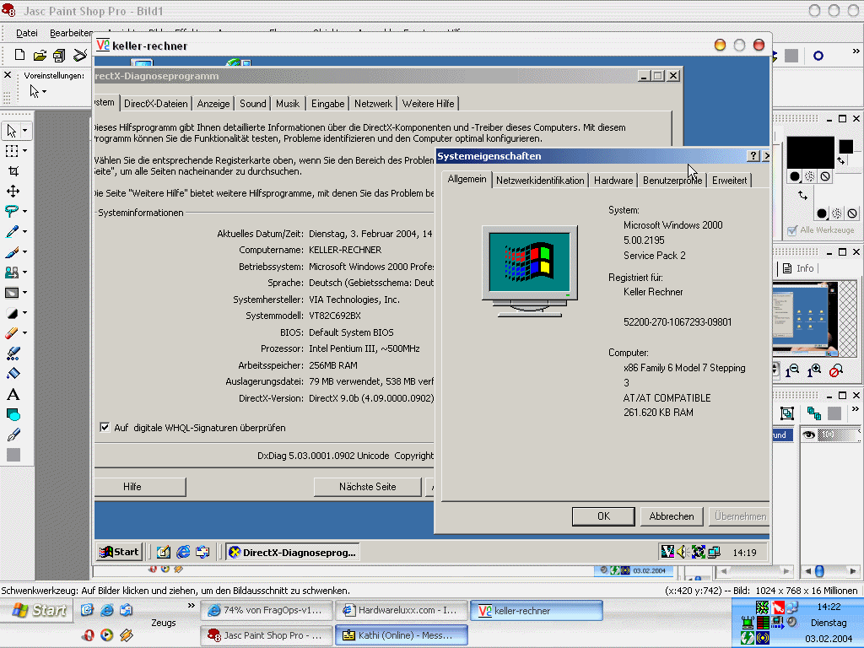This screenshot has width=864, height=648.
Task: Select the Move tool with four arrows
Action: tap(13, 192)
